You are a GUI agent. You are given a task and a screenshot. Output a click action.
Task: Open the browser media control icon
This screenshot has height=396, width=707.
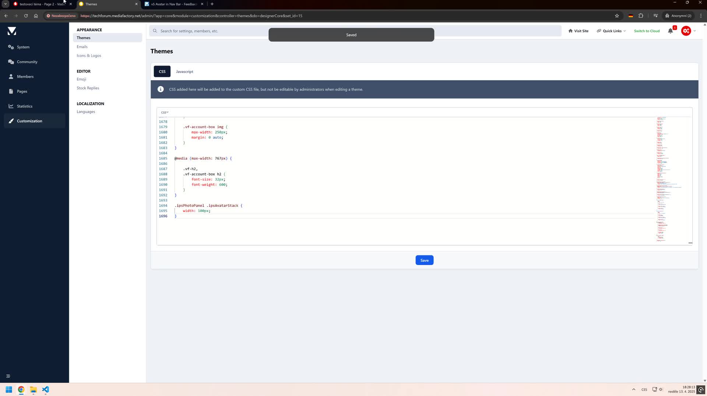(655, 16)
